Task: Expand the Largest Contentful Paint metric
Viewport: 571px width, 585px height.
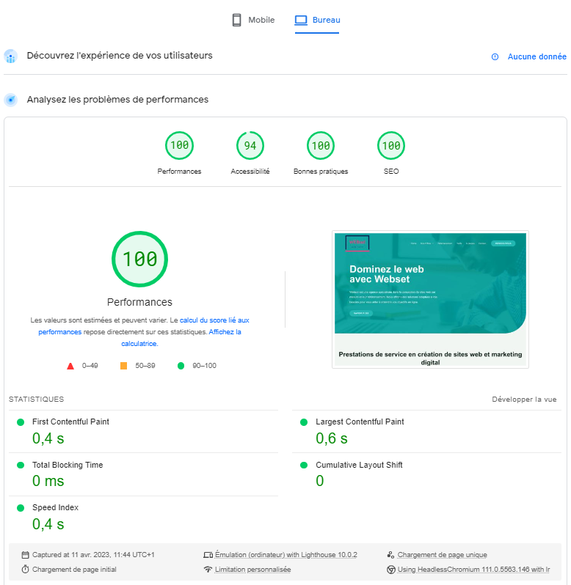Action: (360, 422)
